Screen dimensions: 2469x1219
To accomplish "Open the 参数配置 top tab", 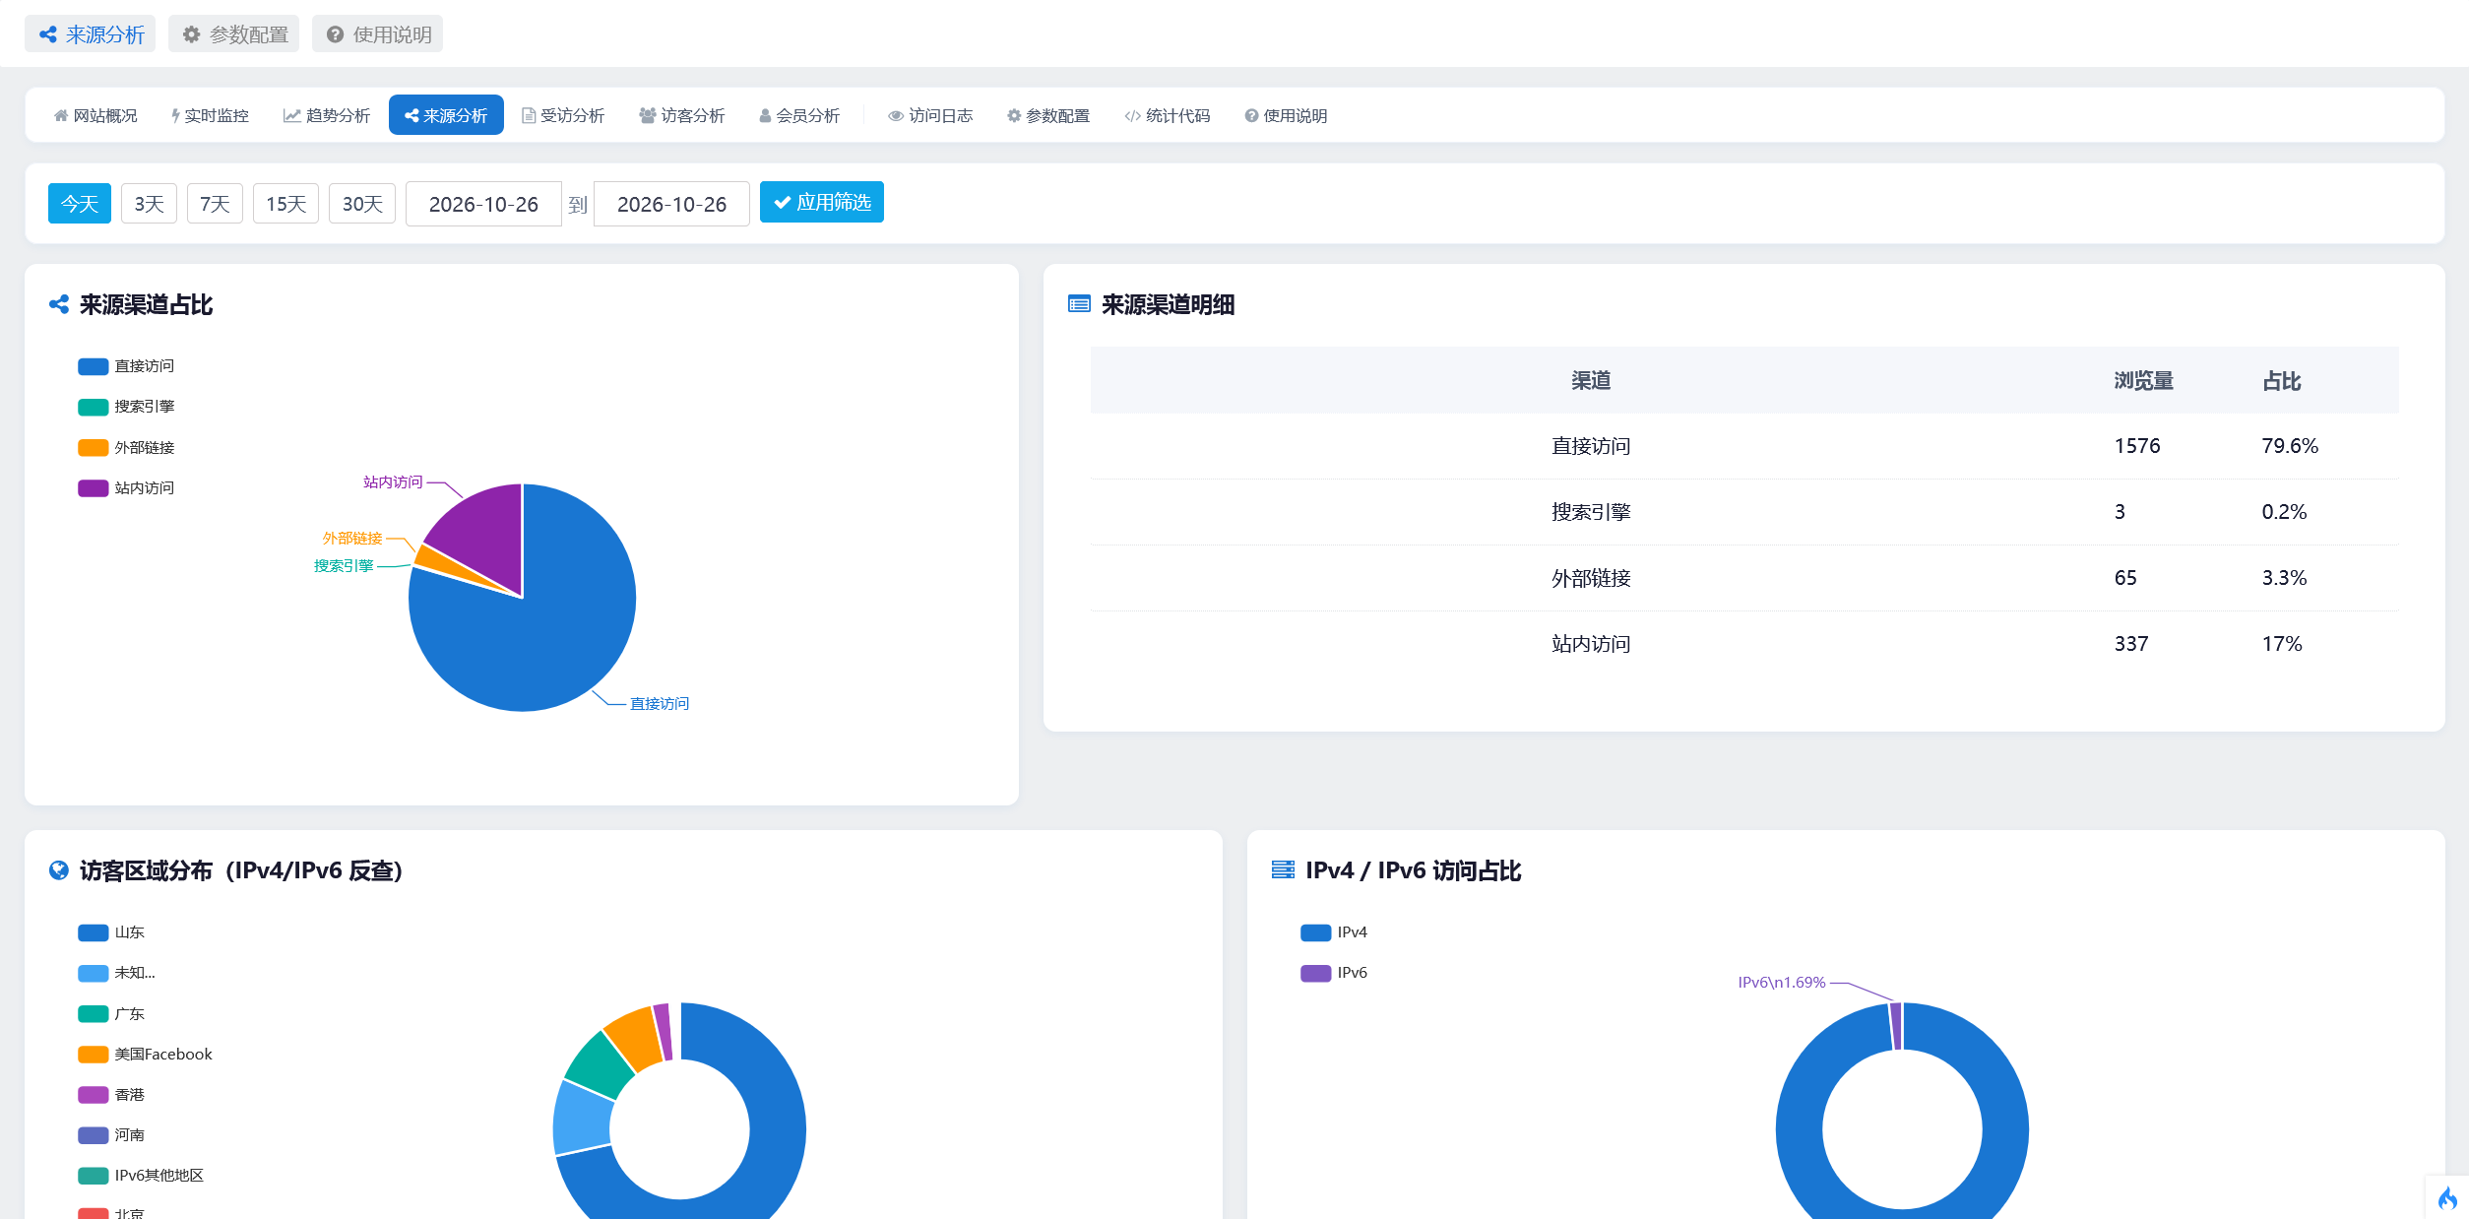I will (234, 34).
